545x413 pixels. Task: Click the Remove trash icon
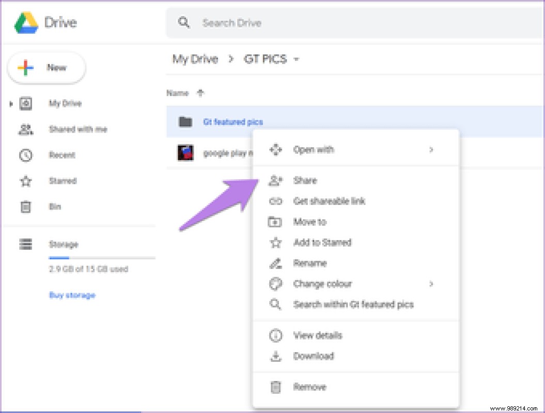[x=276, y=387]
